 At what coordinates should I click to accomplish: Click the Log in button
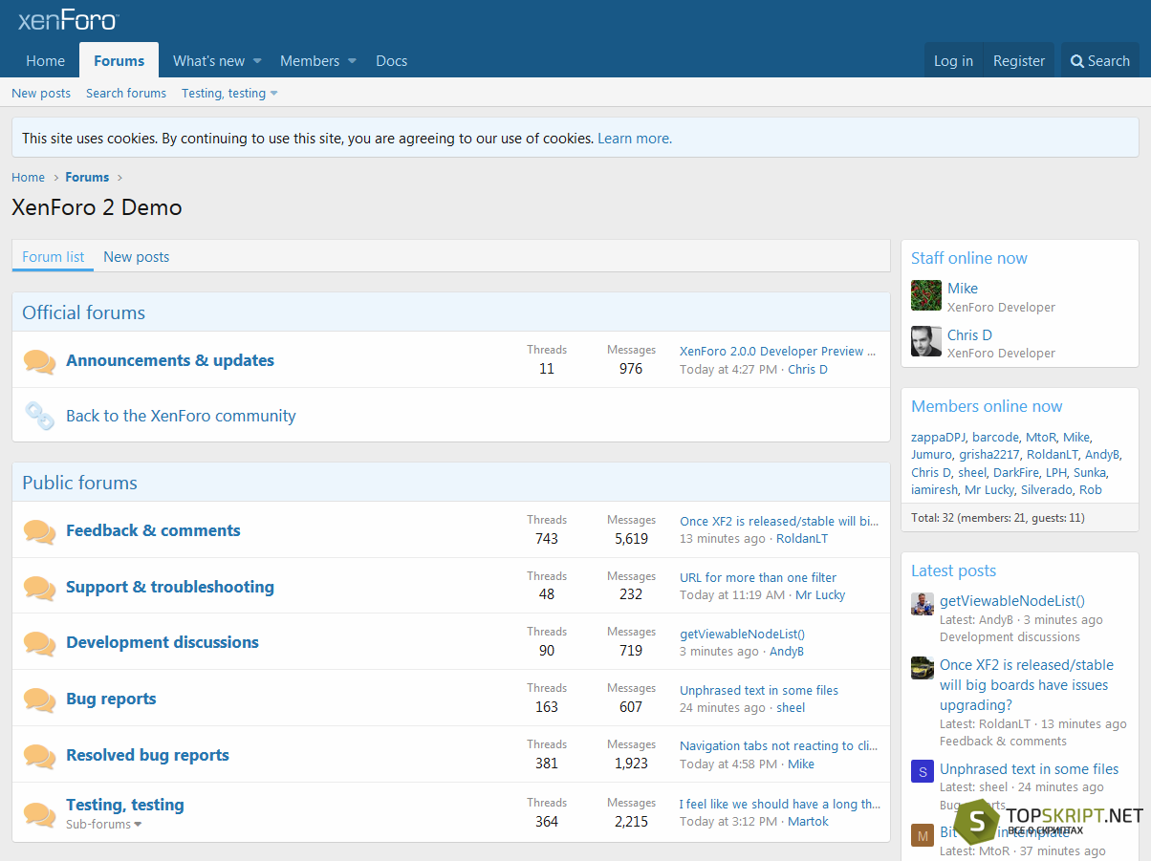tap(953, 60)
